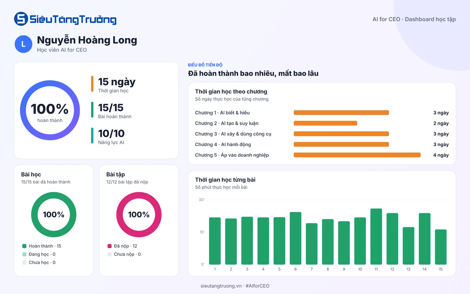Click the Chương 2 orange duration bar
The height and width of the screenshot is (294, 470).
point(325,123)
